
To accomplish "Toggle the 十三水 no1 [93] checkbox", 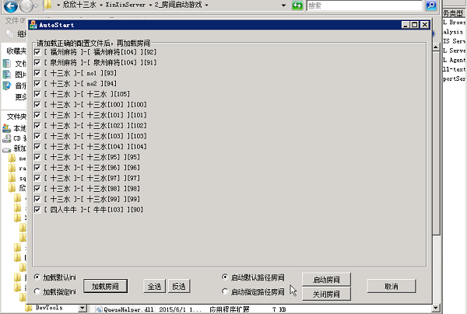I will point(37,73).
